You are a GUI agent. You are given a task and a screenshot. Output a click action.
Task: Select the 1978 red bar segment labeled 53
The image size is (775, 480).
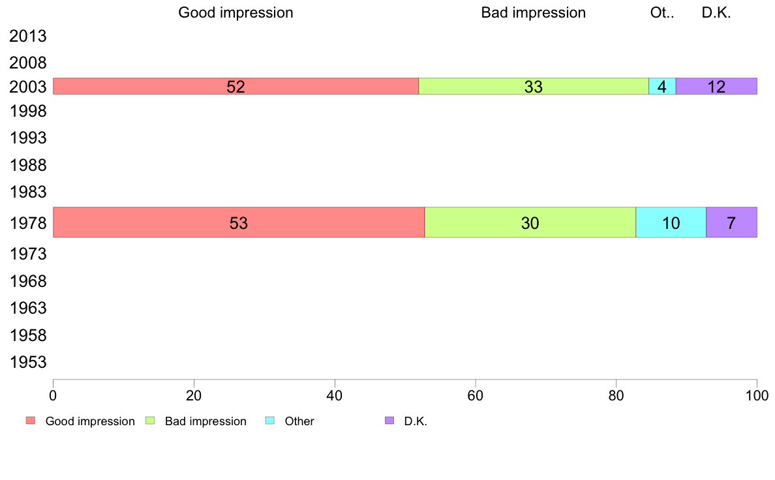[x=239, y=222]
